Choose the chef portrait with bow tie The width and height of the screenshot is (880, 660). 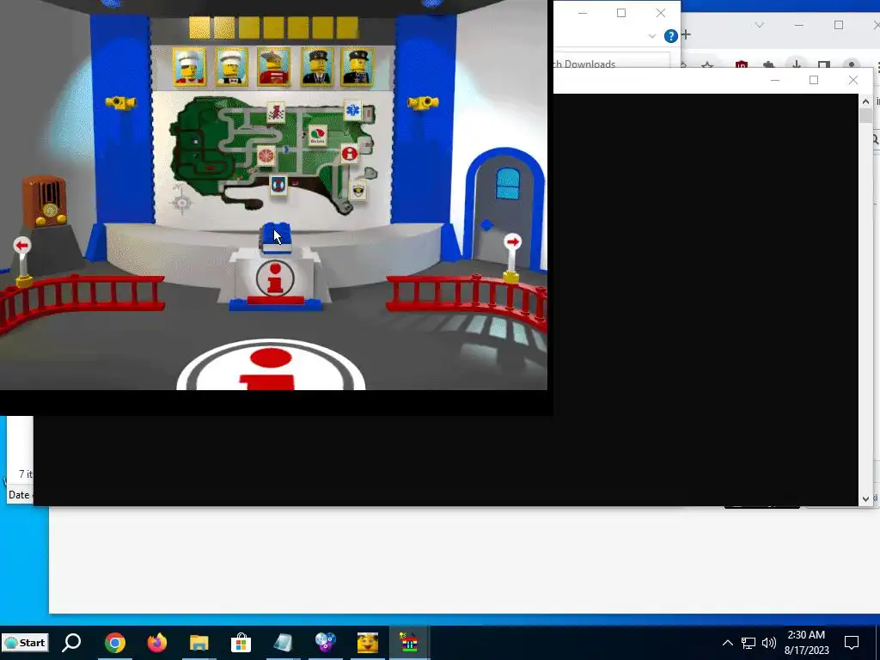pyautogui.click(x=232, y=67)
